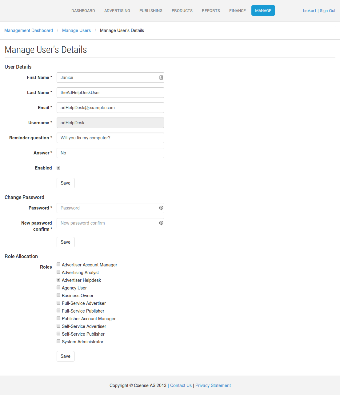Check Business Owner role
The height and width of the screenshot is (395, 340).
click(58, 295)
